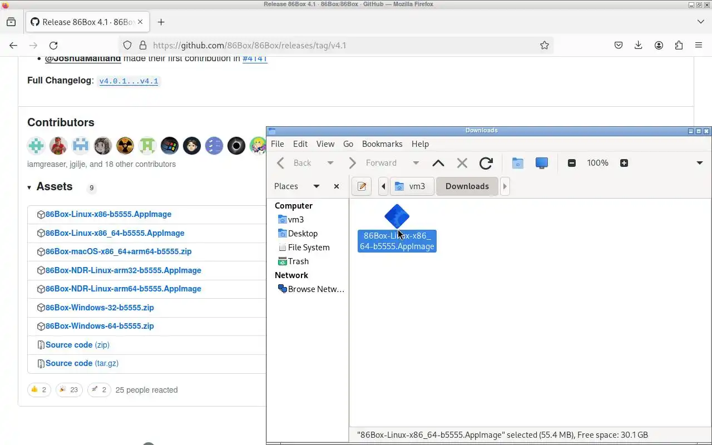The height and width of the screenshot is (445, 712).
Task: Go back in the Downloads file manager
Action: pos(295,163)
